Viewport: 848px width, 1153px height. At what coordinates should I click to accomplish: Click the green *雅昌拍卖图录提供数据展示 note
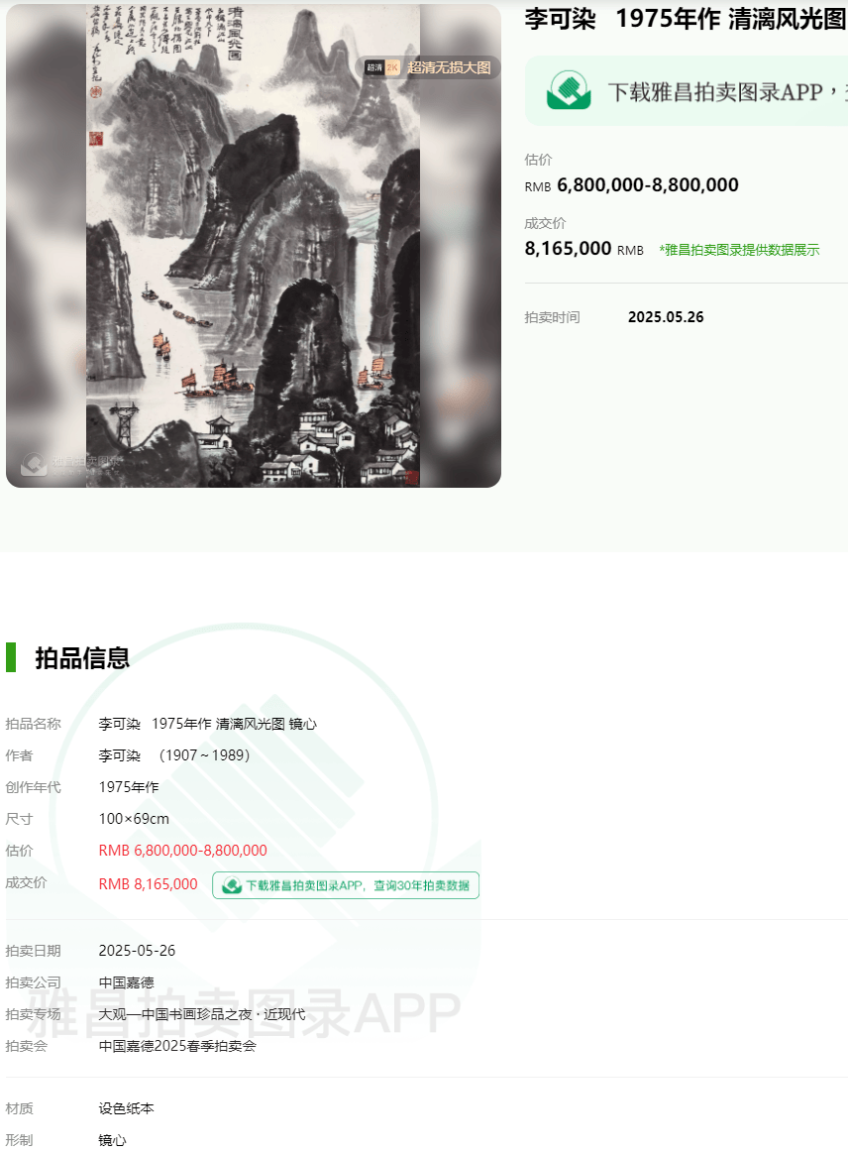(738, 250)
